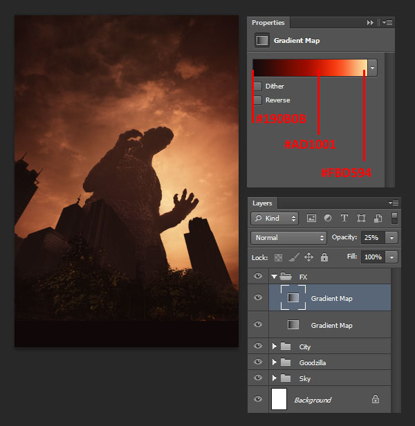415x426 pixels.
Task: Filter layers by adjustment layer type
Action: tap(328, 218)
